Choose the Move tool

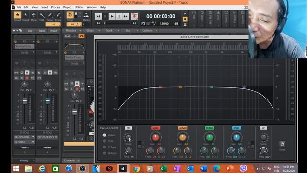pyautogui.click(x=34, y=15)
